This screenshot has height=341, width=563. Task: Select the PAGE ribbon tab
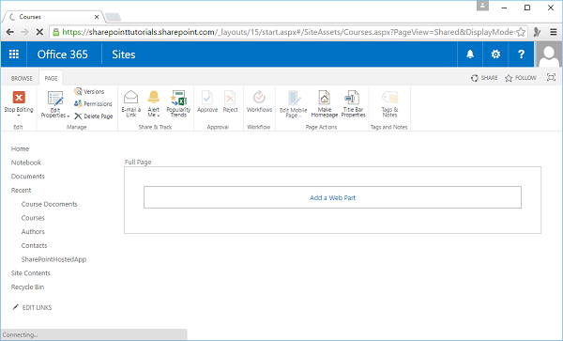tap(51, 78)
